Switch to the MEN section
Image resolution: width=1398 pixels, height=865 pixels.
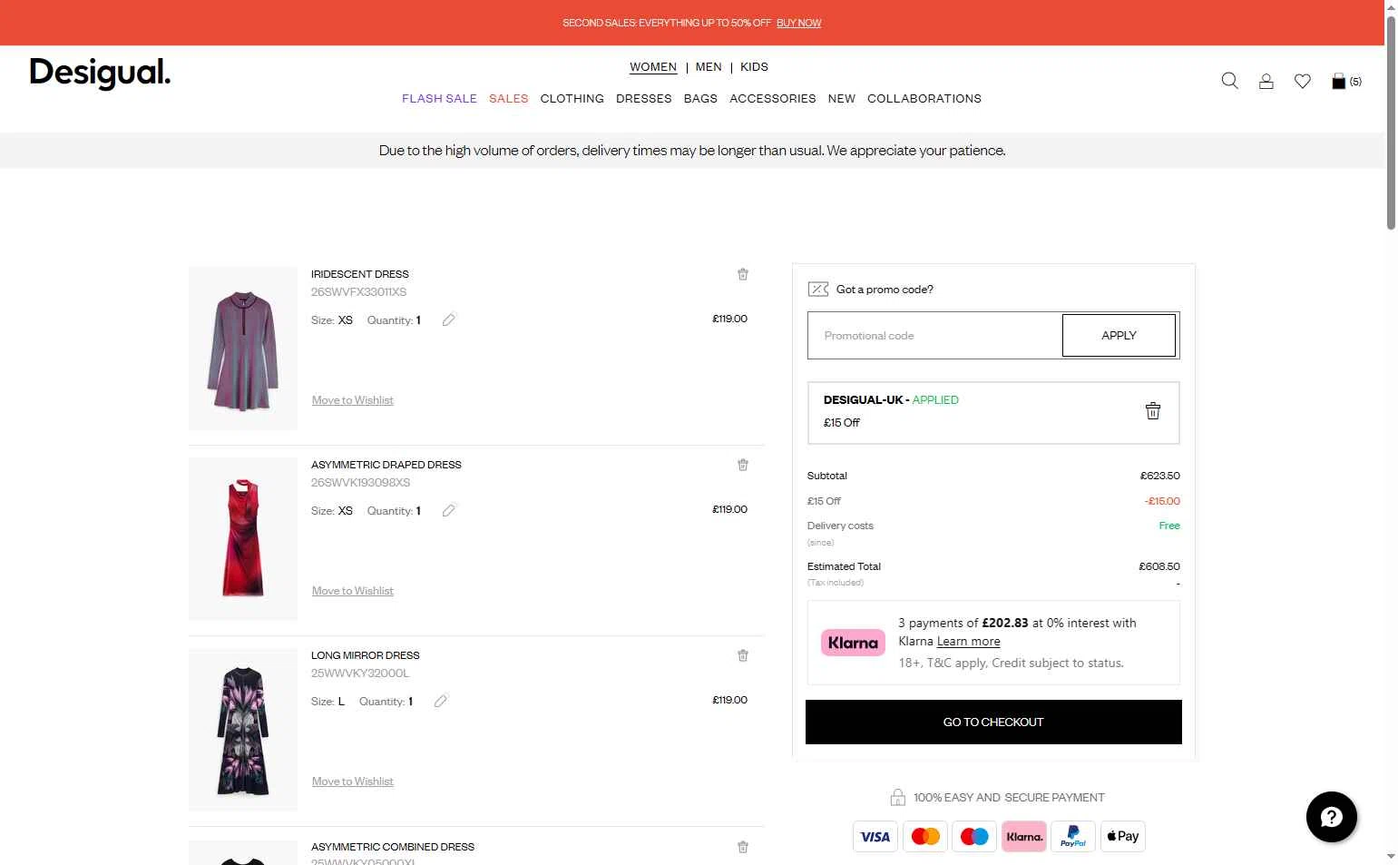pos(709,67)
